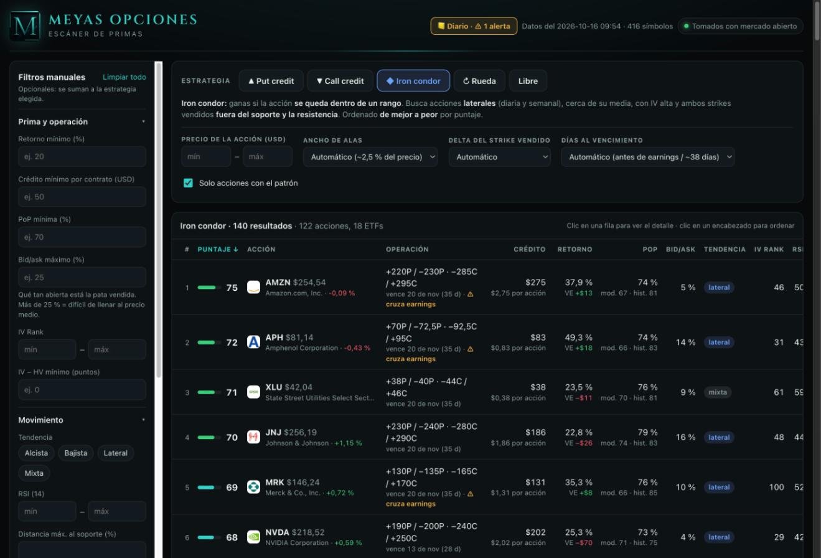Click the Amazon logo icon in AMZN row
The height and width of the screenshot is (558, 821).
point(253,287)
